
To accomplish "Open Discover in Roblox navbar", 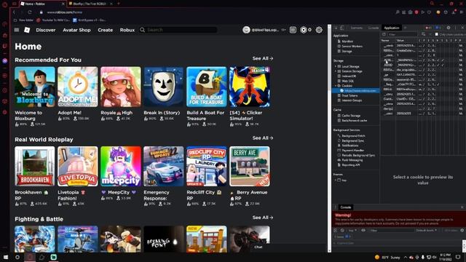I will tap(46, 30).
